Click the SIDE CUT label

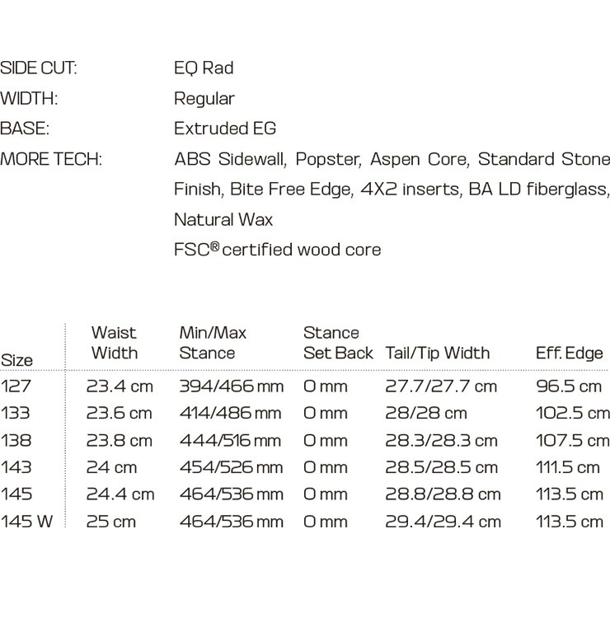pos(38,68)
